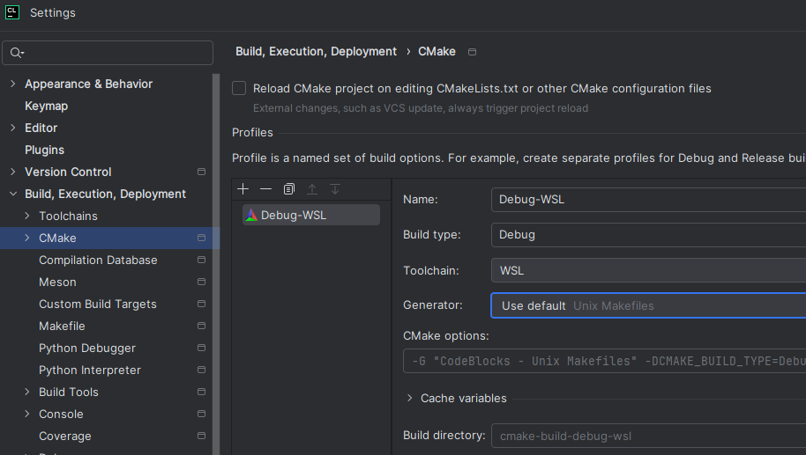
Task: Click the profile Name field Debug-WSL
Action: click(x=649, y=200)
